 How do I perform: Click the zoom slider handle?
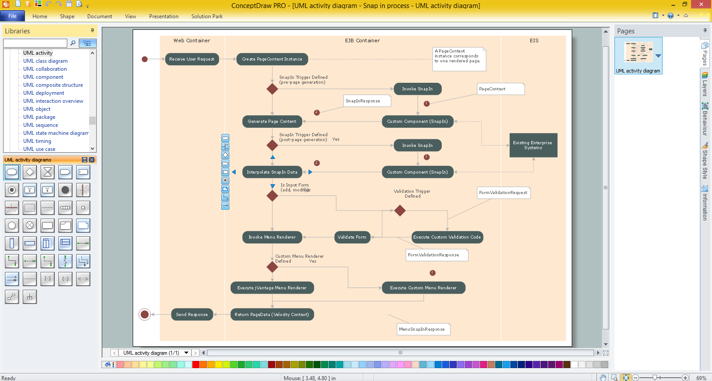click(655, 377)
